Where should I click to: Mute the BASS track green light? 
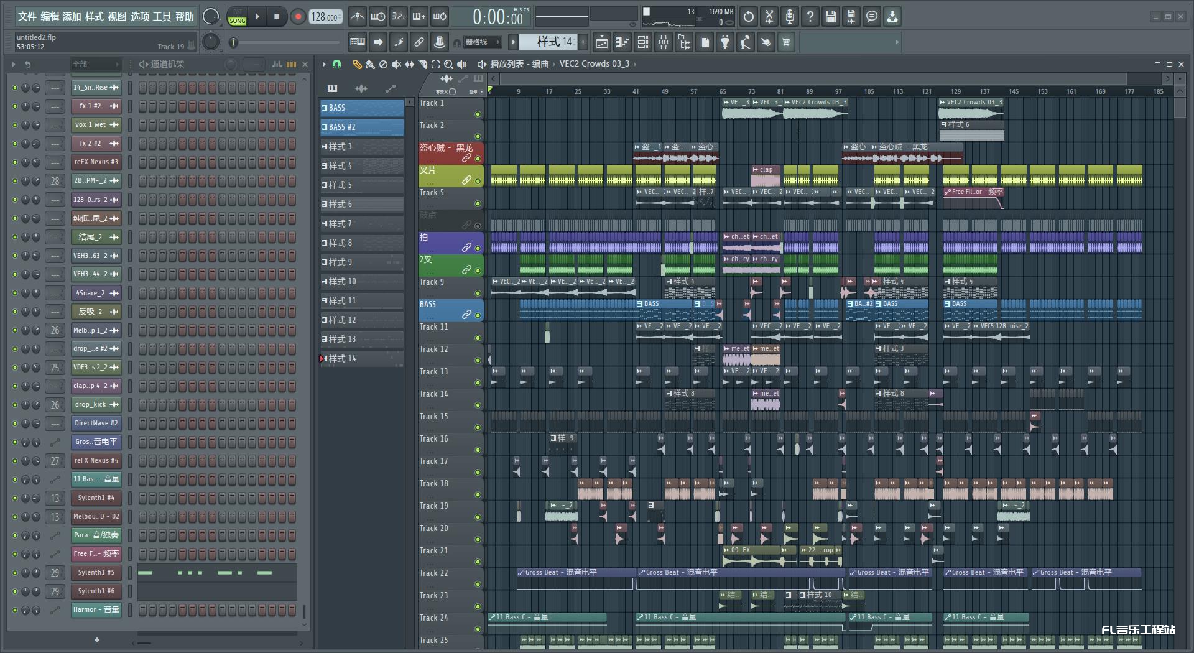coord(478,315)
